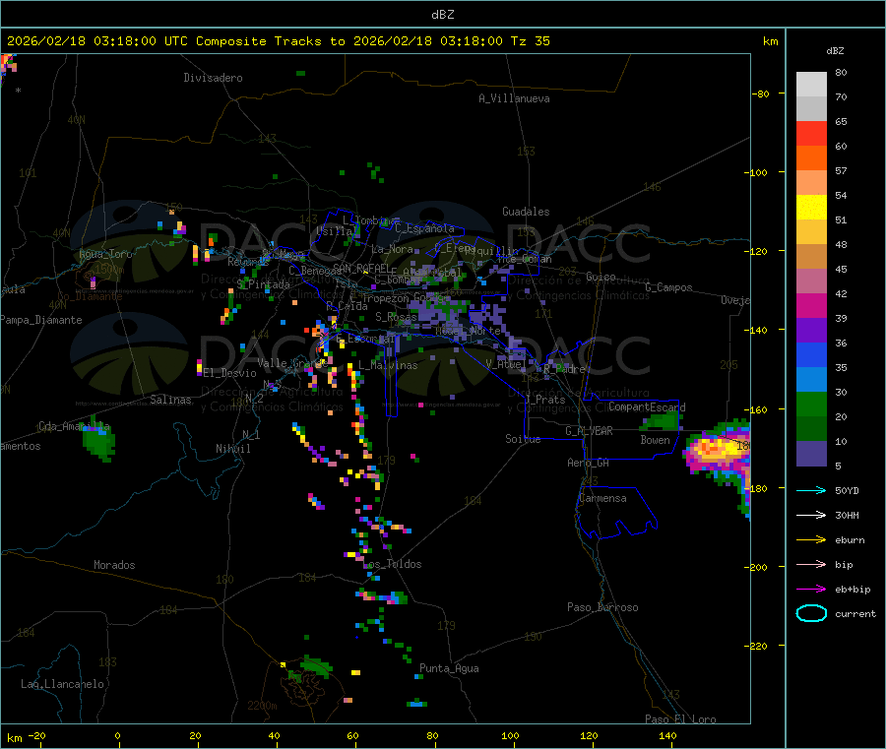Click the Bowen map label

pos(655,439)
